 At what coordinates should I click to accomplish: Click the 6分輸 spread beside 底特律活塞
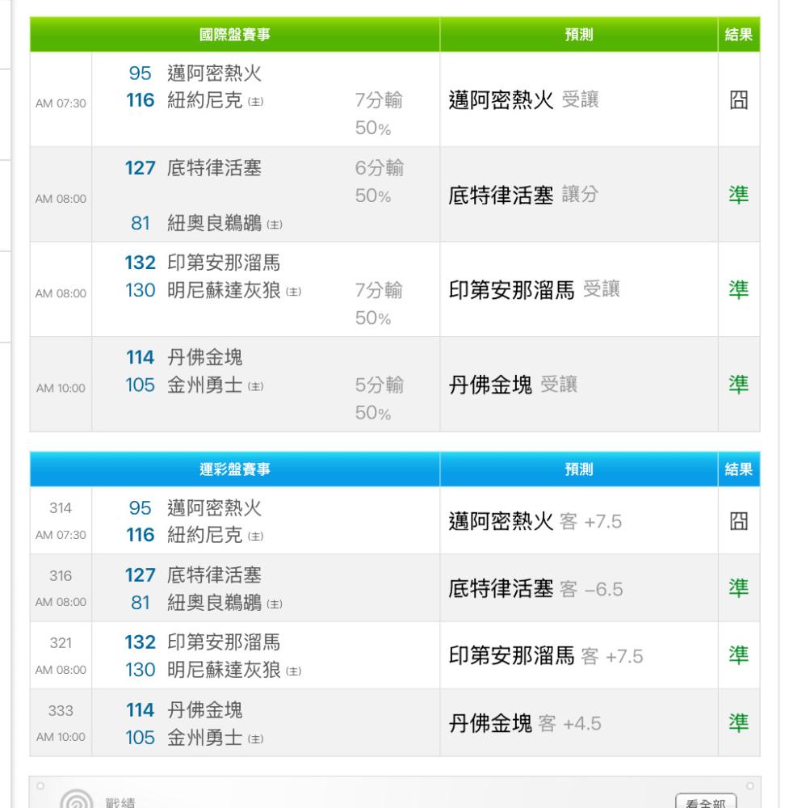click(379, 168)
